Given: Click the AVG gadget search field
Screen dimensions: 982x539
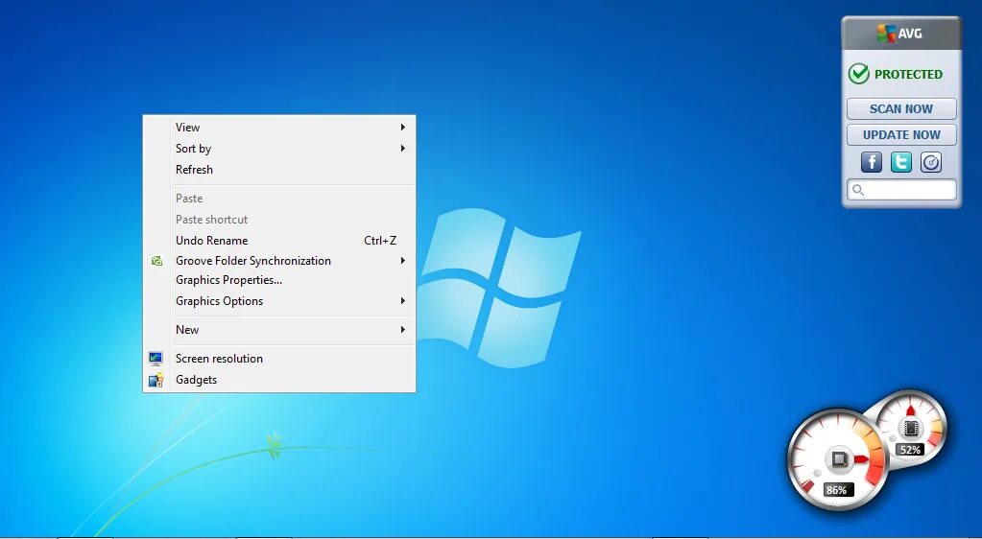Looking at the screenshot, I should click(x=901, y=190).
